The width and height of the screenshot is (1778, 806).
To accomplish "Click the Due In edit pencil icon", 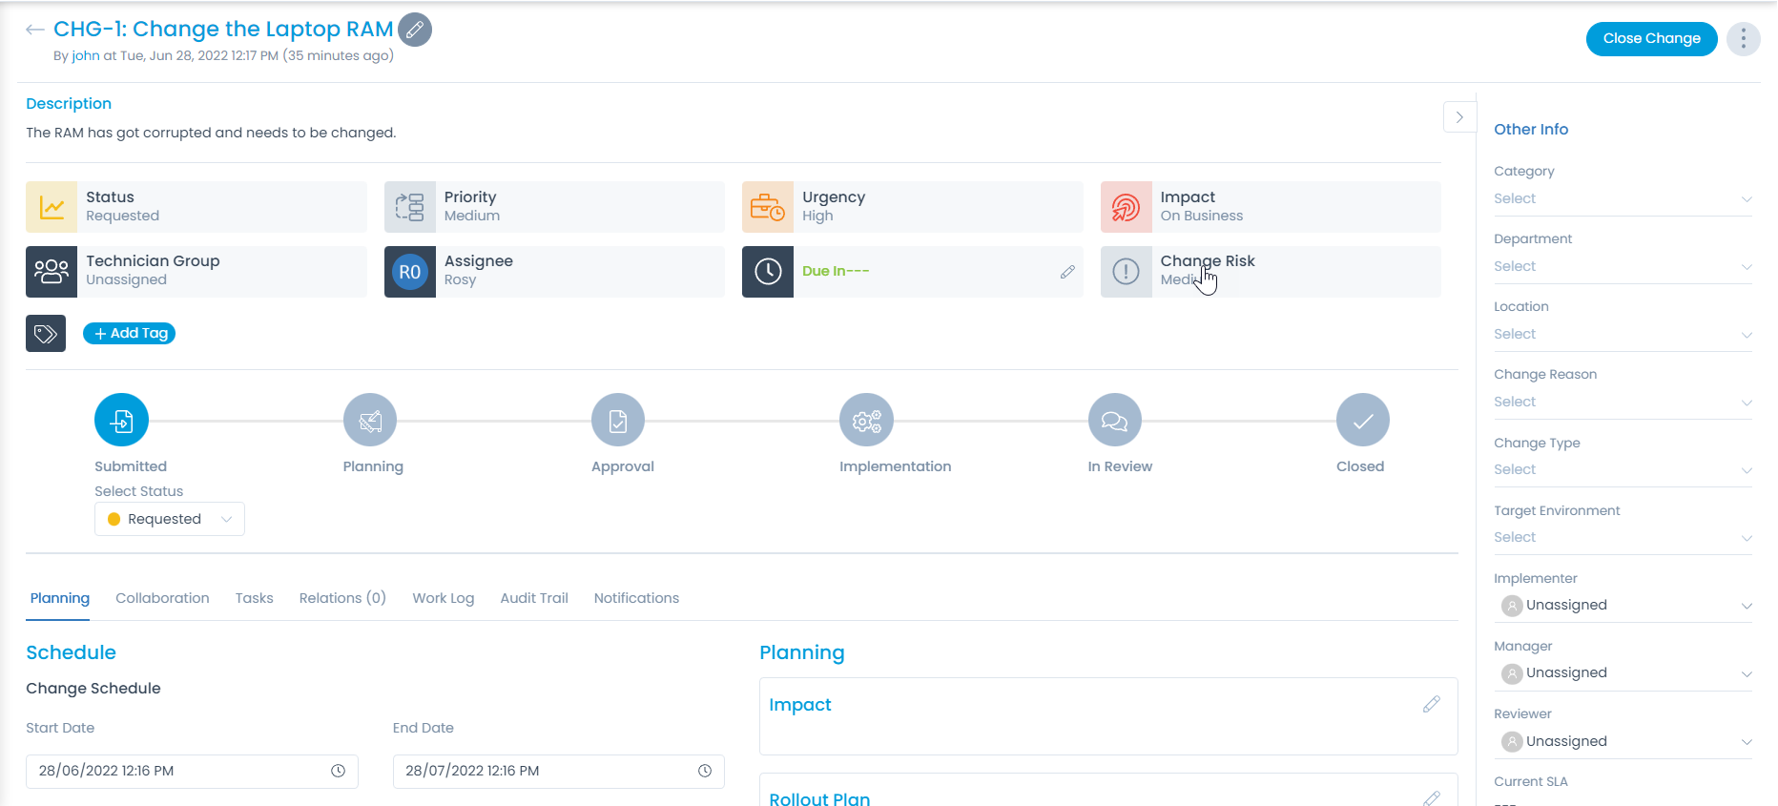I will click(1067, 272).
